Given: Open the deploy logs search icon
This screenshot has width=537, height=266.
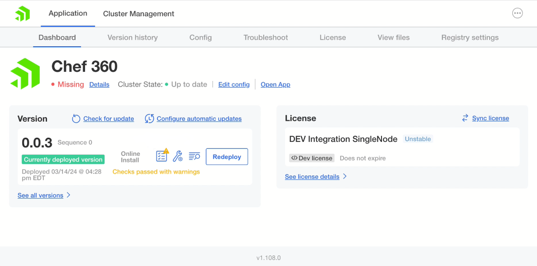Looking at the screenshot, I should (x=194, y=156).
